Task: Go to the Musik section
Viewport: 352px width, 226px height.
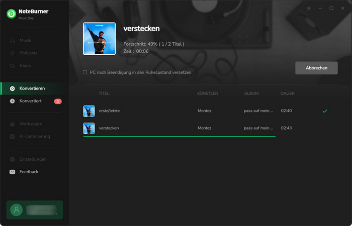Action: [x=25, y=40]
